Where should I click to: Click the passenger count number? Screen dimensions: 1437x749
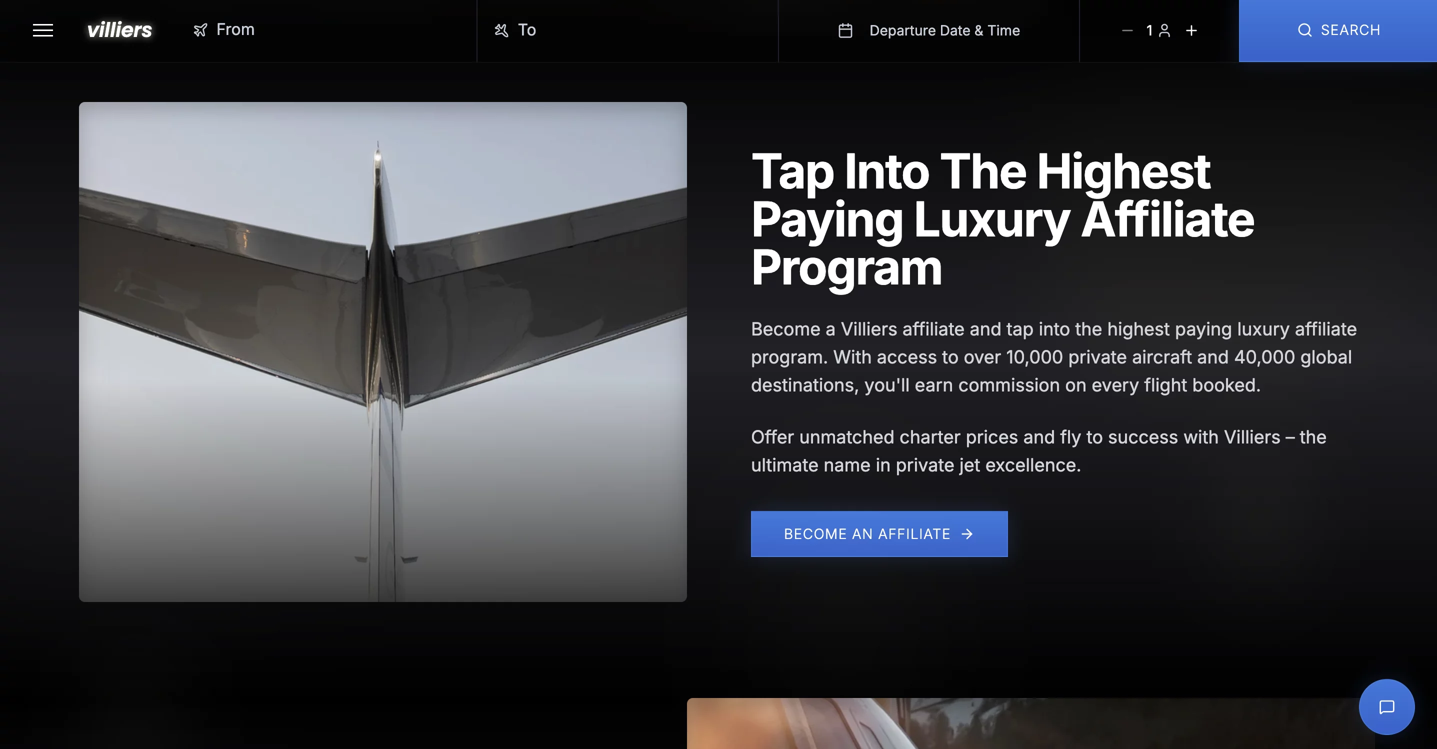[x=1149, y=30]
